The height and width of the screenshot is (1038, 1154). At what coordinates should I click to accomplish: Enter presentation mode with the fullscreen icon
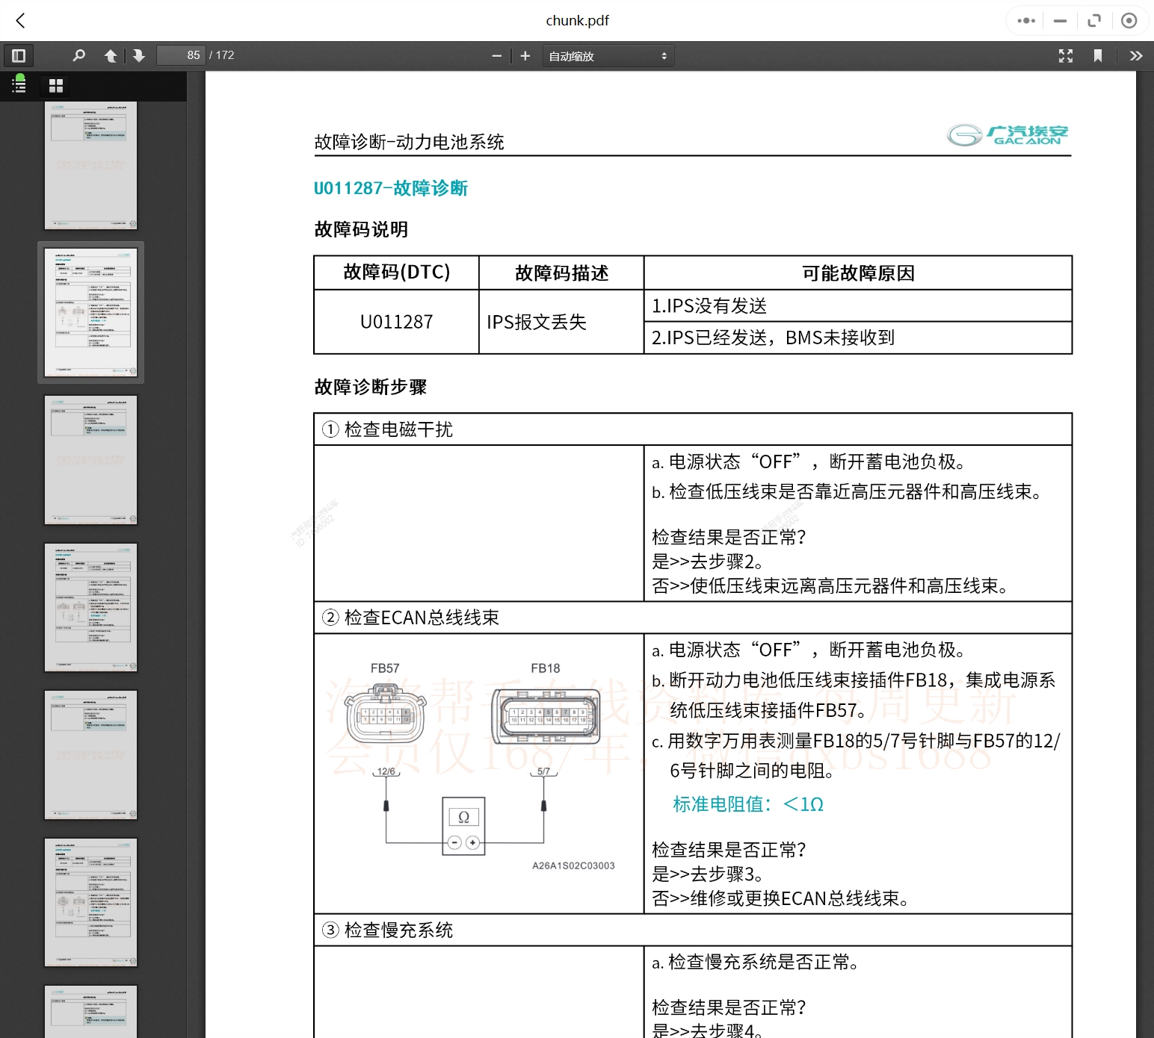pos(1066,55)
